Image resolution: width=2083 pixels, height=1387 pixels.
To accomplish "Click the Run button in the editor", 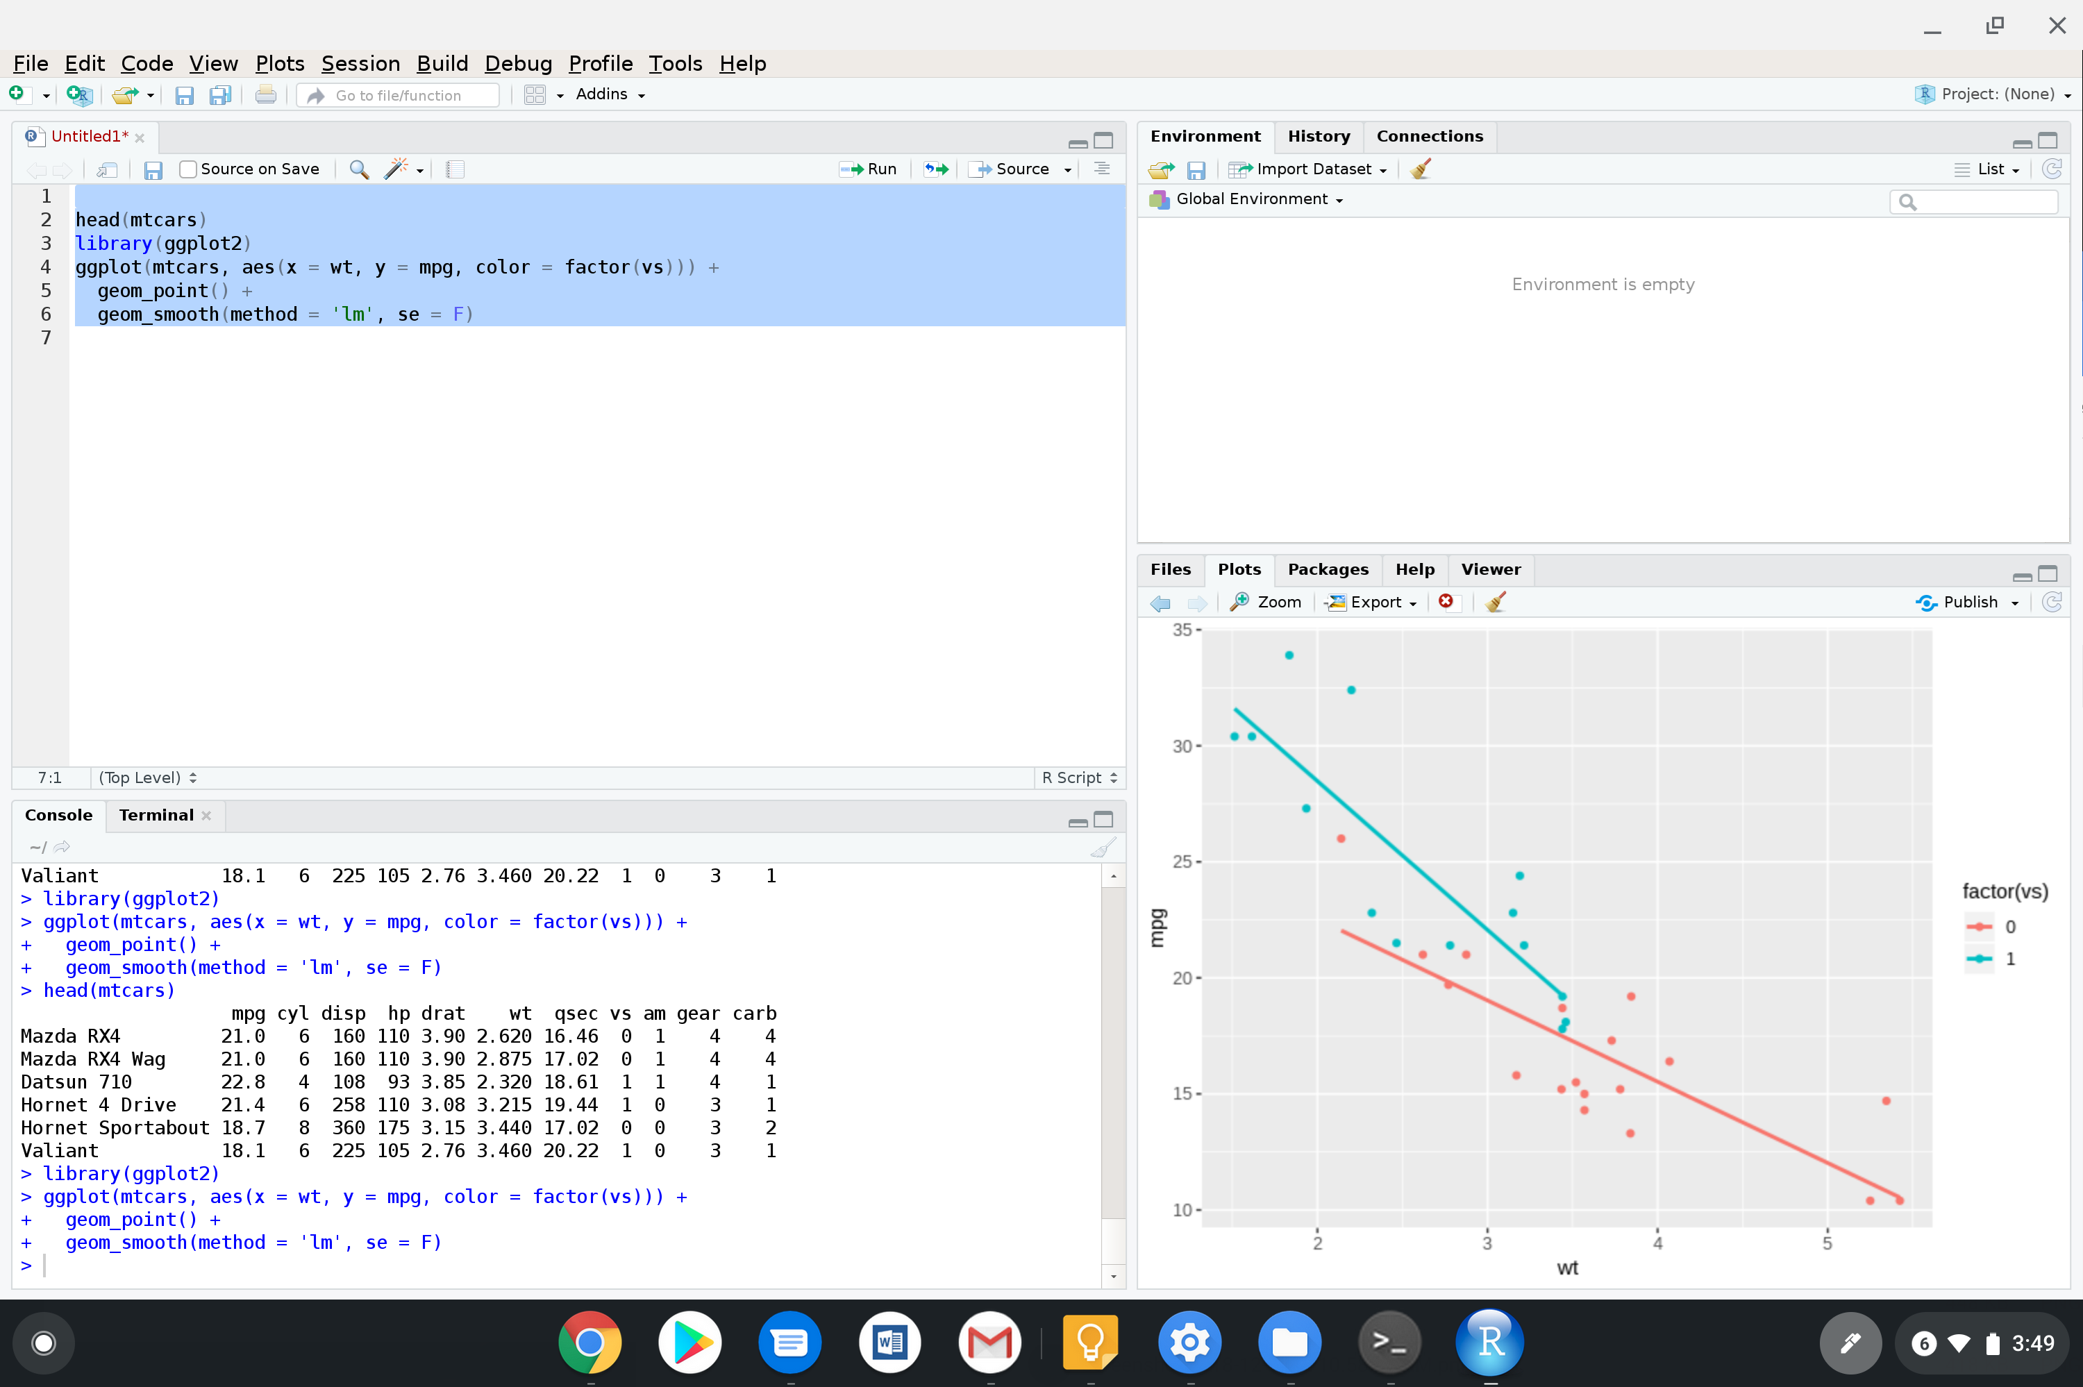I will coord(869,169).
